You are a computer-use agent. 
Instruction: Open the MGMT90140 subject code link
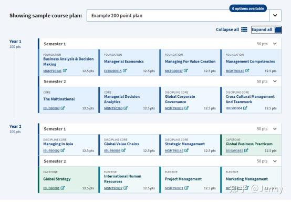[x=235, y=71]
